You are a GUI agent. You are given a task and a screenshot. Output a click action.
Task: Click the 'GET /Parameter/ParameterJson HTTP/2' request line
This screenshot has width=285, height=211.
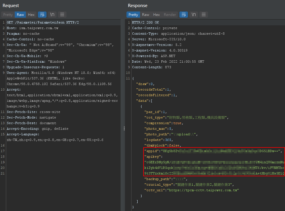click(43, 22)
